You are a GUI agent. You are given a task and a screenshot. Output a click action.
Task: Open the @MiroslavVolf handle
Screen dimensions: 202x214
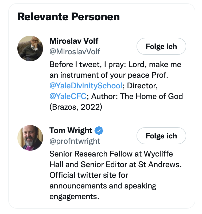point(75,51)
